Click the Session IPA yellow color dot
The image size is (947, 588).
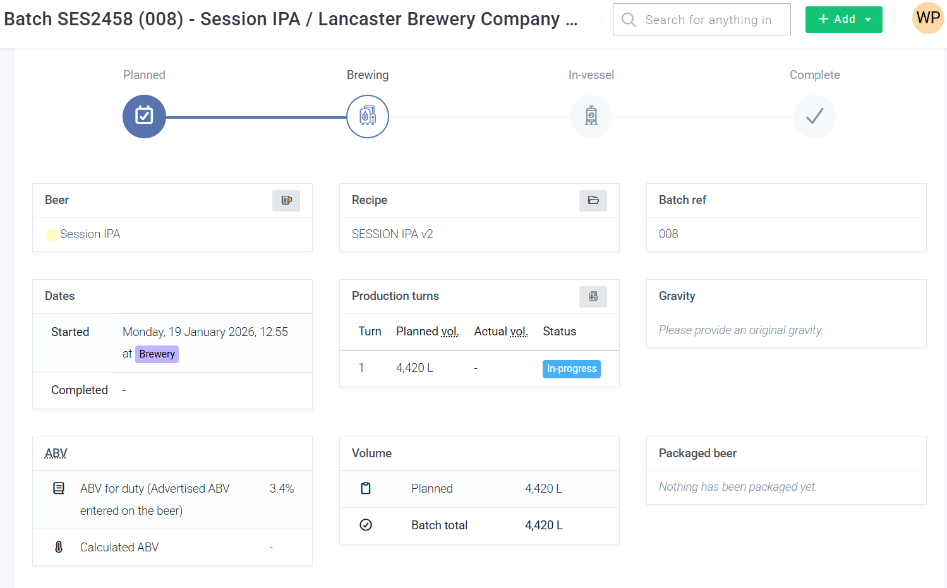(x=51, y=235)
